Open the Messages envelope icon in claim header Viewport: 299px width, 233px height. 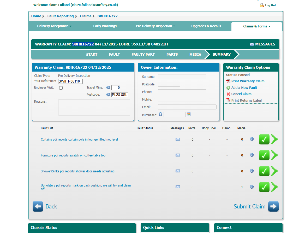click(x=252, y=44)
